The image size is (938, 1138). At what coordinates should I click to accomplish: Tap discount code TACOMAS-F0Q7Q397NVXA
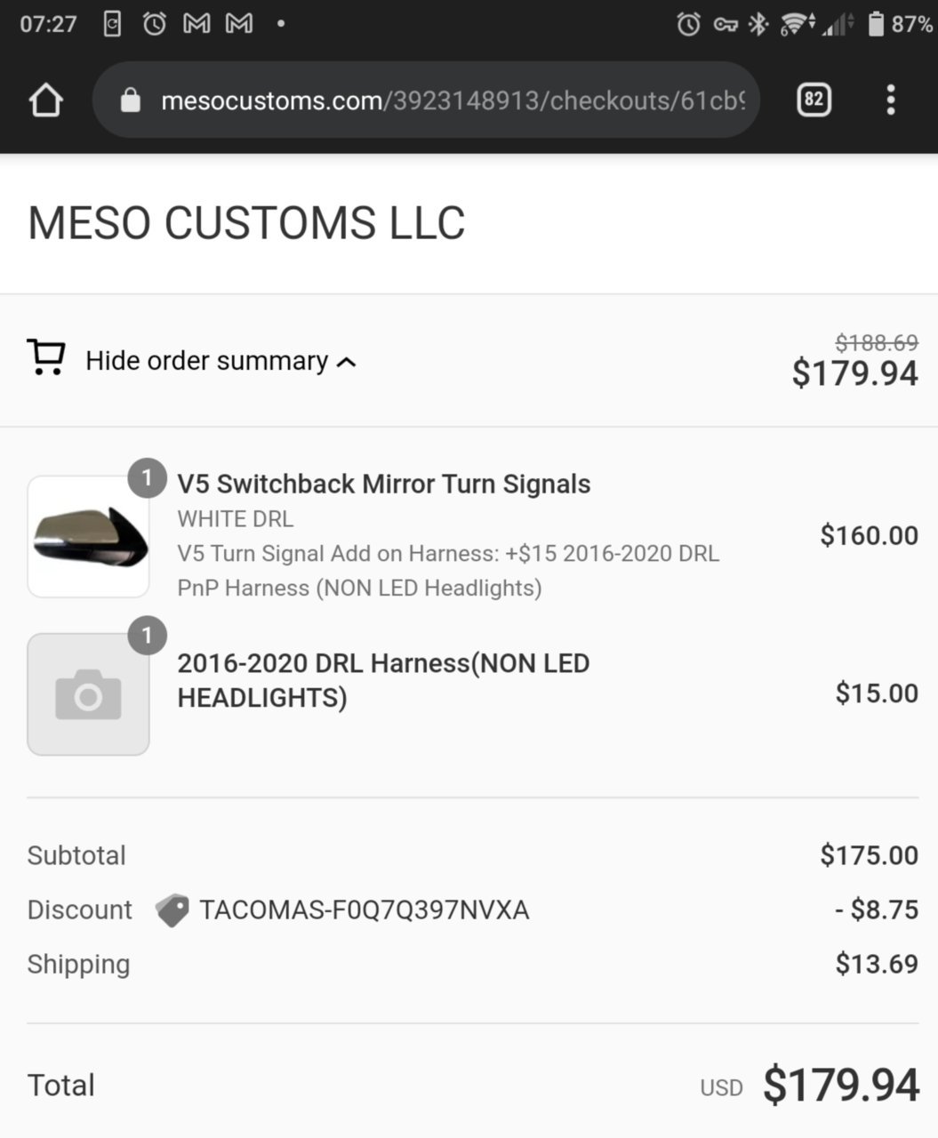coord(364,910)
